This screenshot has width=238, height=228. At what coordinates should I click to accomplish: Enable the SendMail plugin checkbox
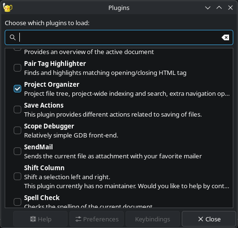17,151
